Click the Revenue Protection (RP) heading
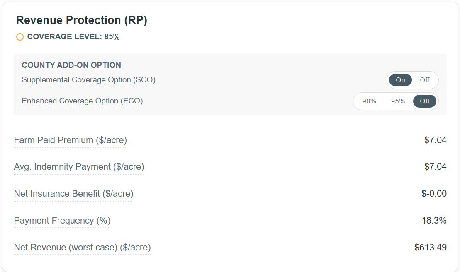 [81, 20]
